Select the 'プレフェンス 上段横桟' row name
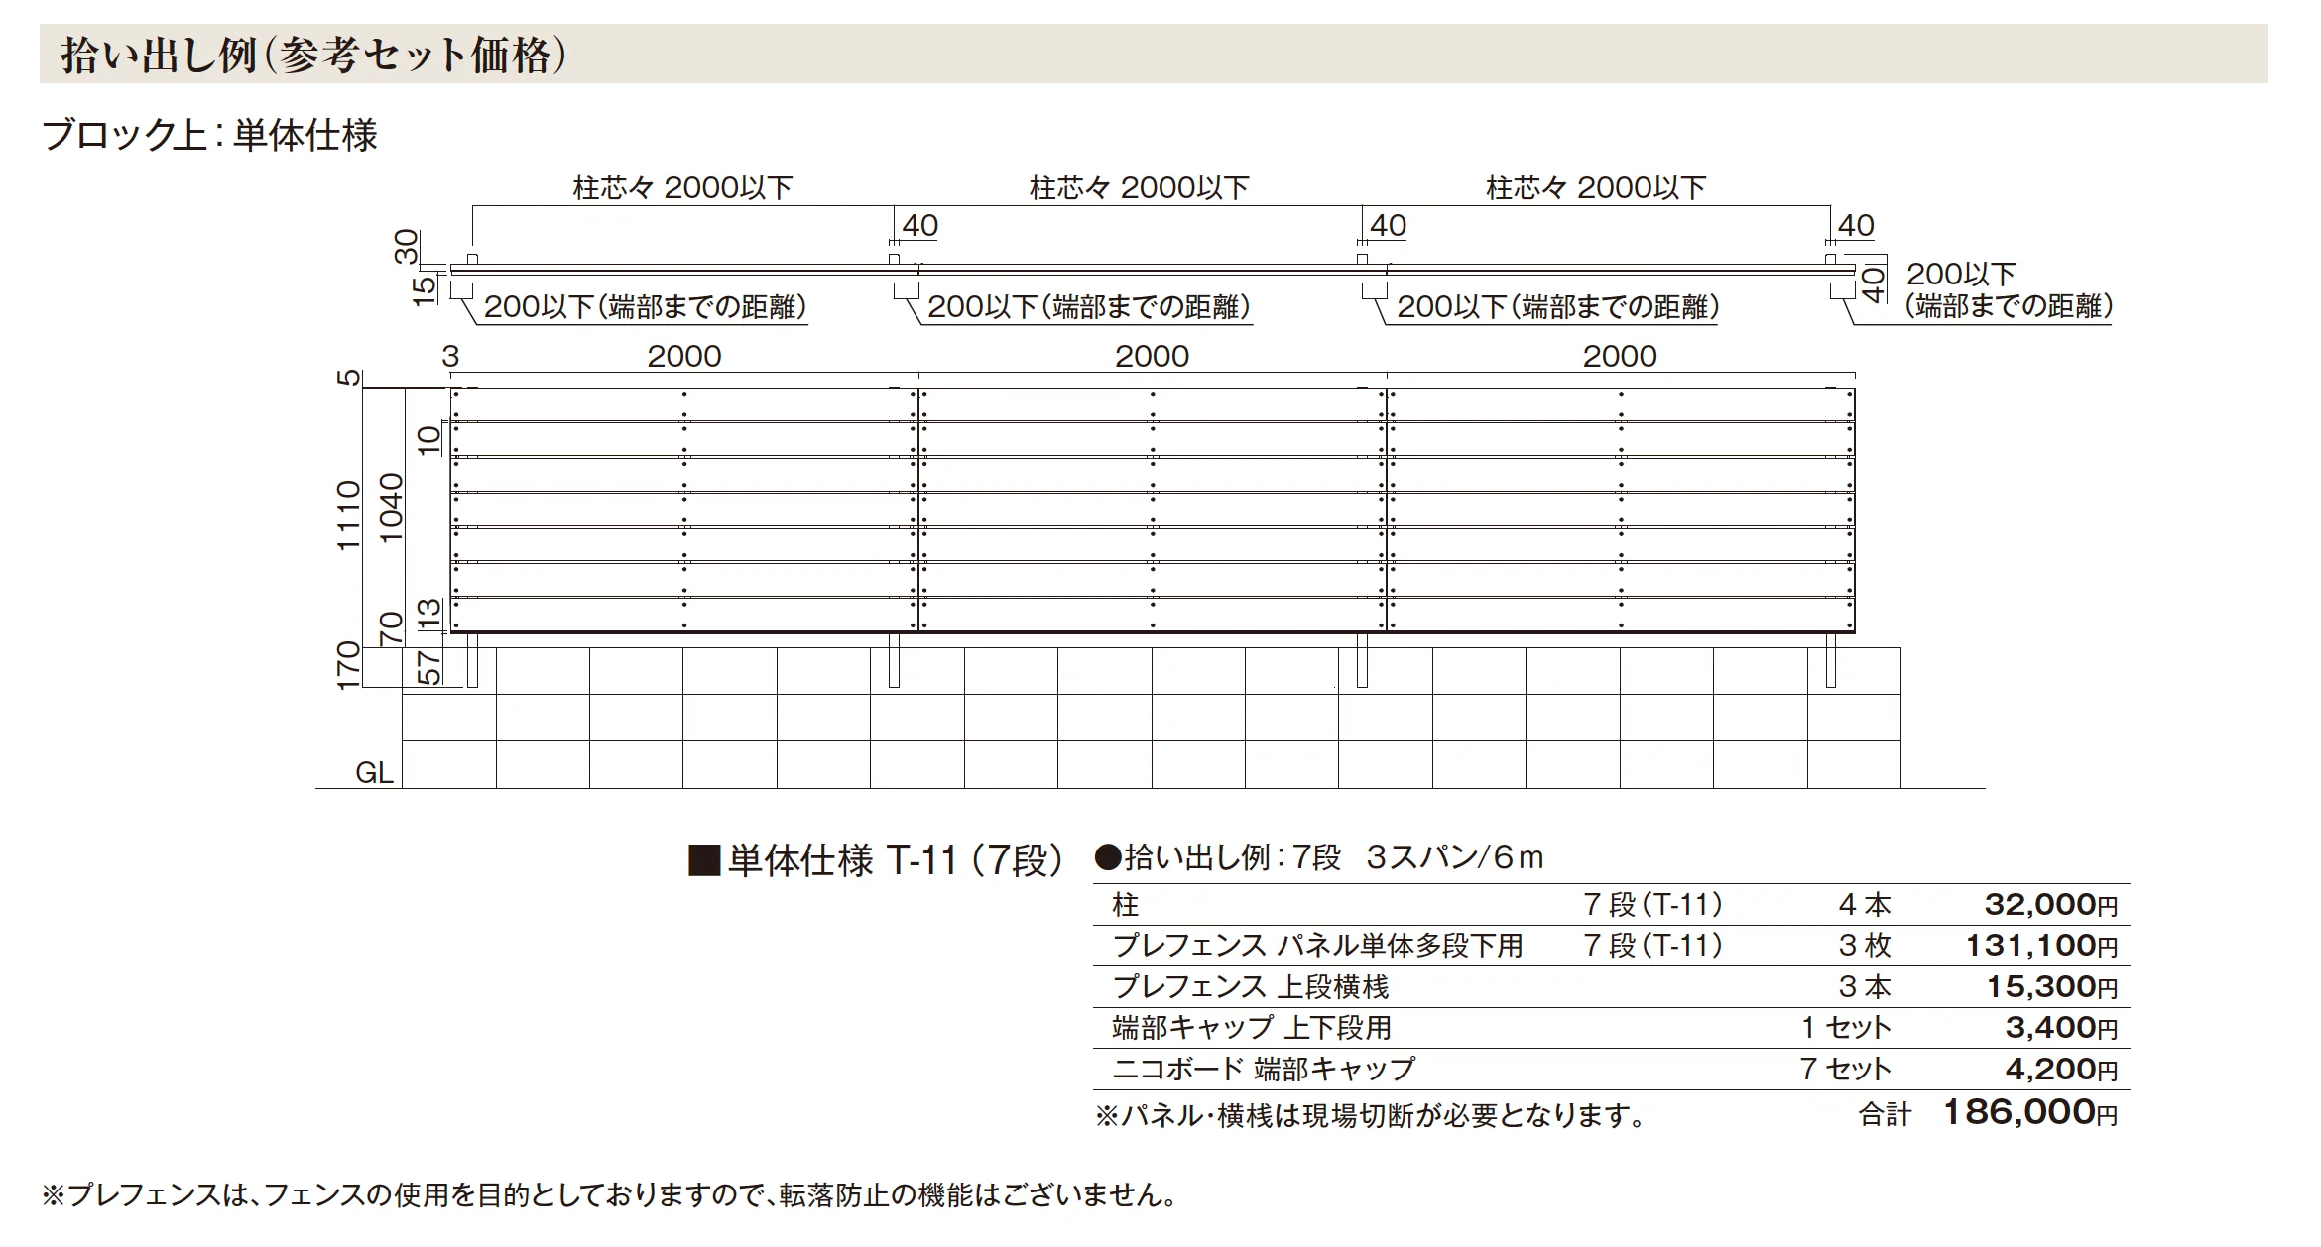 pyautogui.click(x=1250, y=987)
